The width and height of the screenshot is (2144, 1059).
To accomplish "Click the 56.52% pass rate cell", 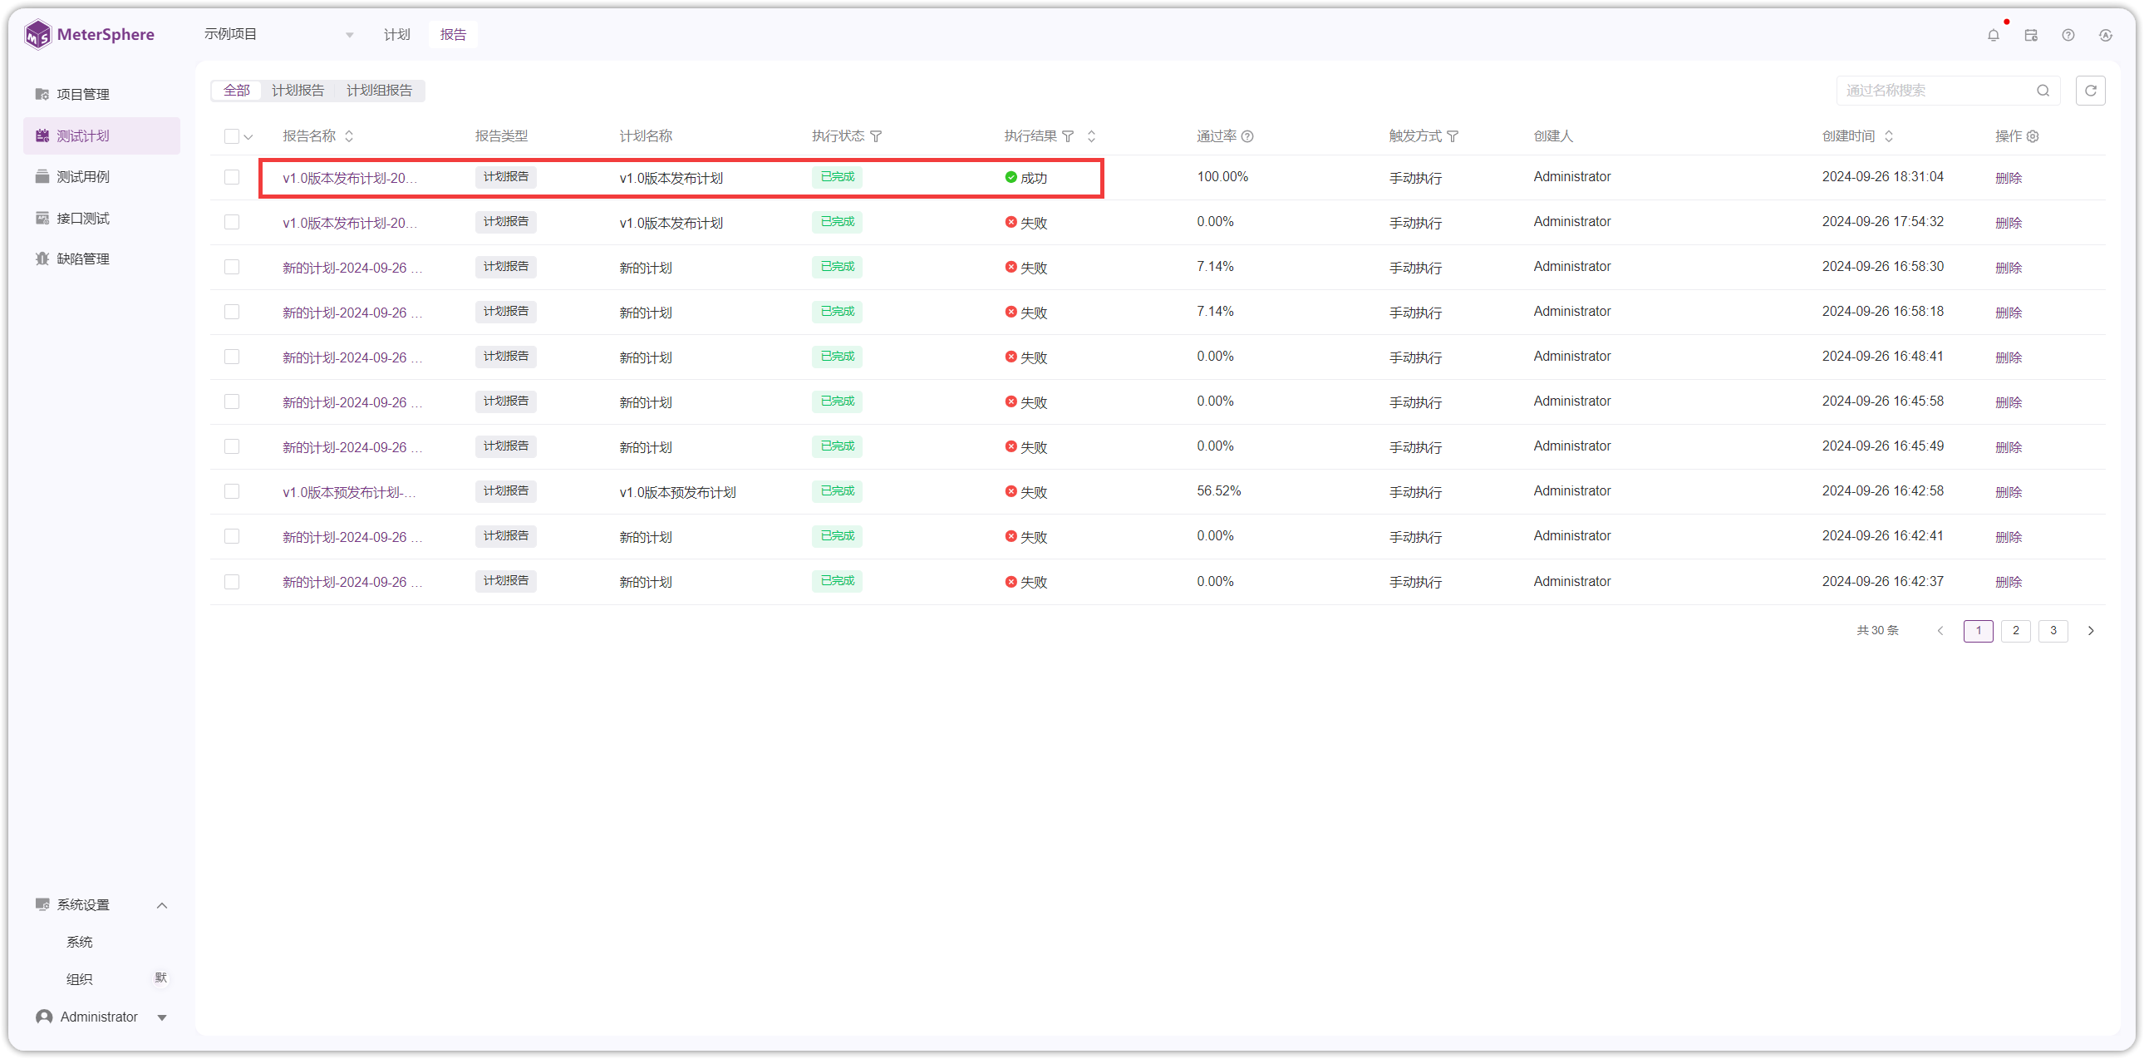I will pos(1218,491).
